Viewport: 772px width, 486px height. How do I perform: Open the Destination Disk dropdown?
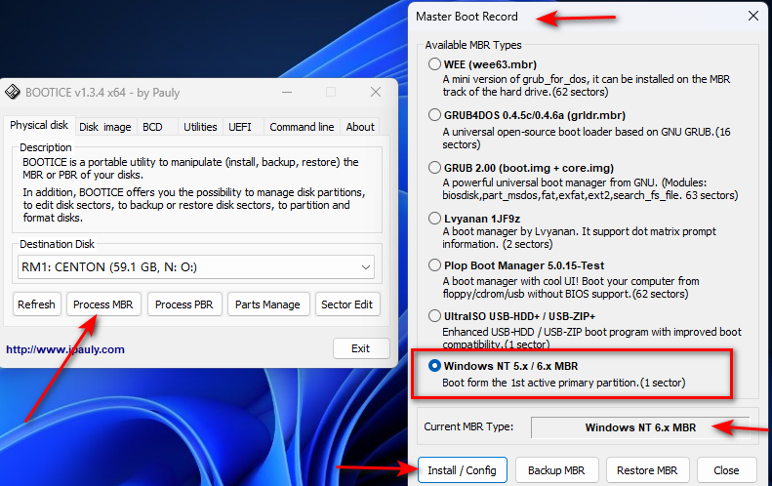pyautogui.click(x=196, y=266)
